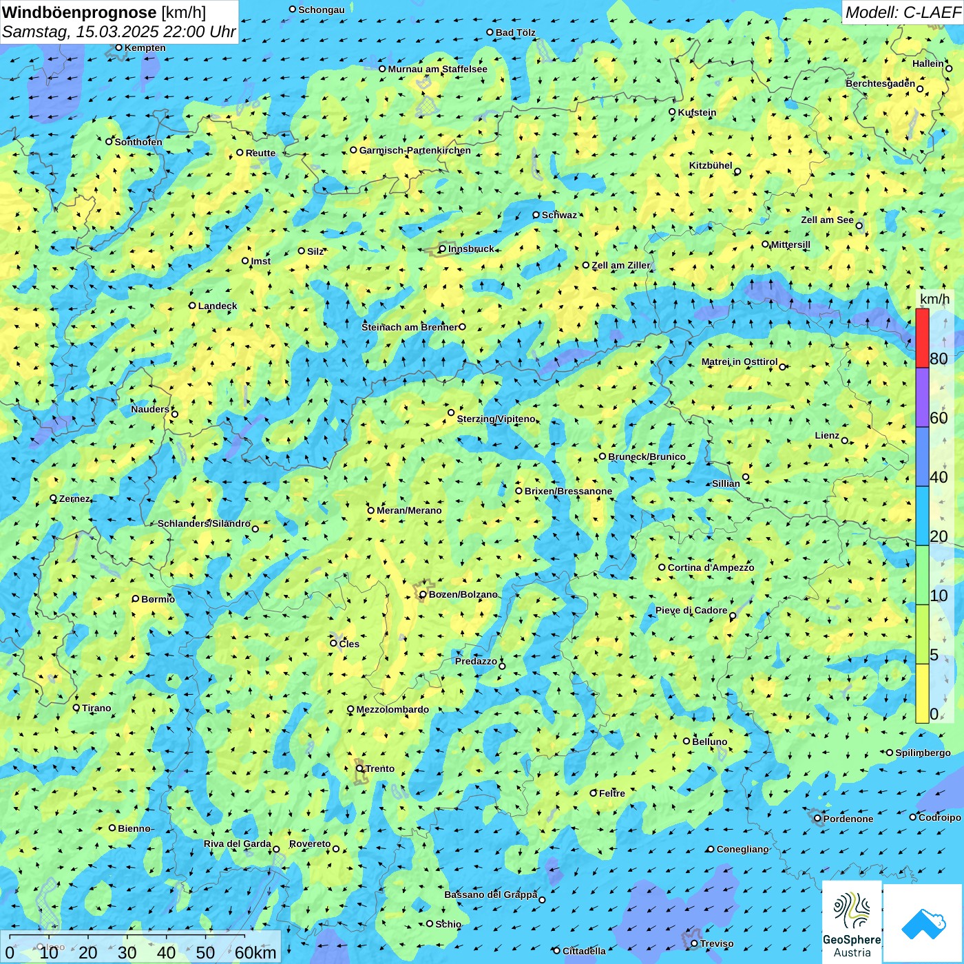Click the 'Sillian' label

coord(726,483)
